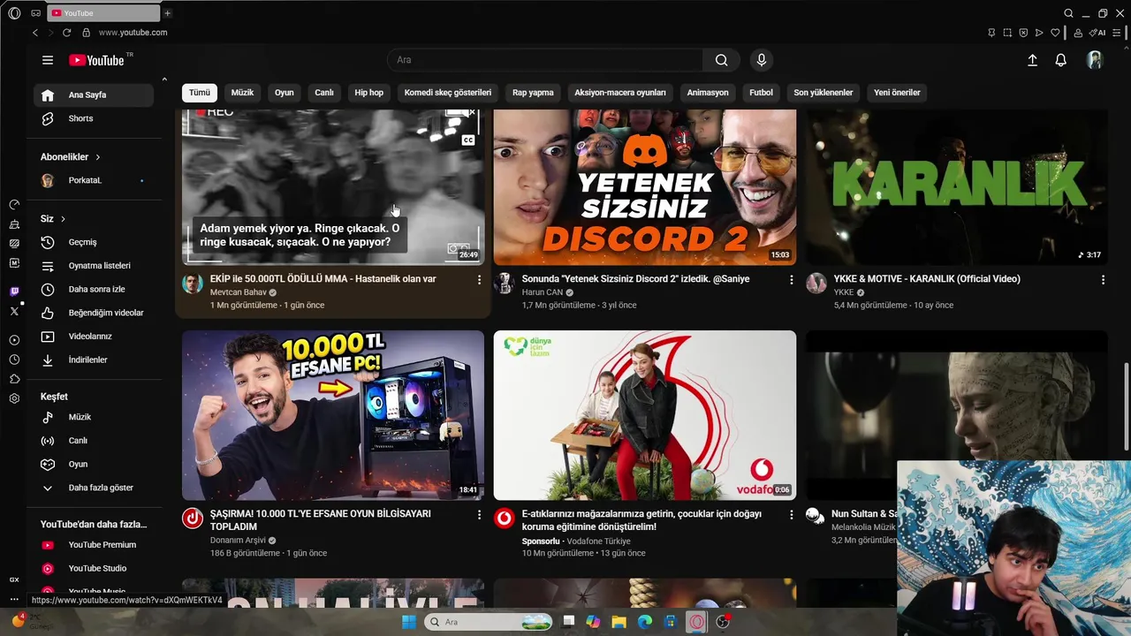Open Donanım Arşivi channel name link
This screenshot has height=636, width=1131.
pos(238,541)
